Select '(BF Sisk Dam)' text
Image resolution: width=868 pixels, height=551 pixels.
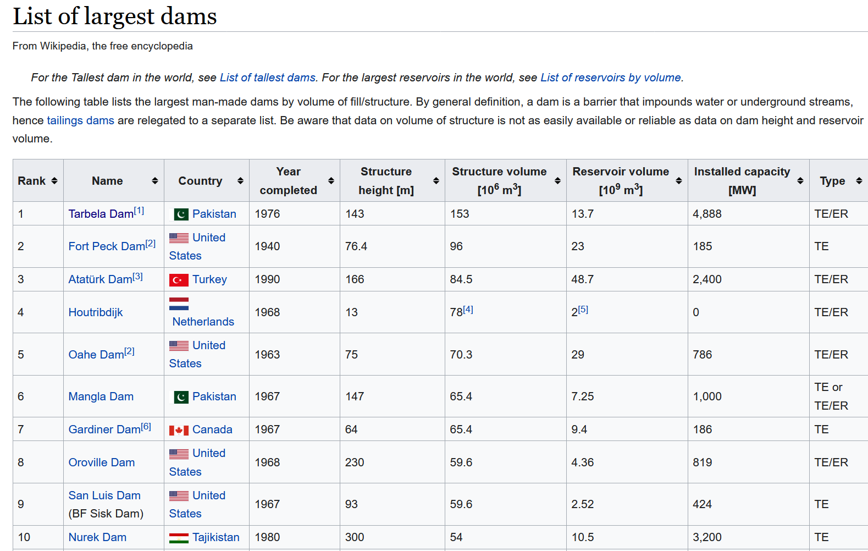106,514
